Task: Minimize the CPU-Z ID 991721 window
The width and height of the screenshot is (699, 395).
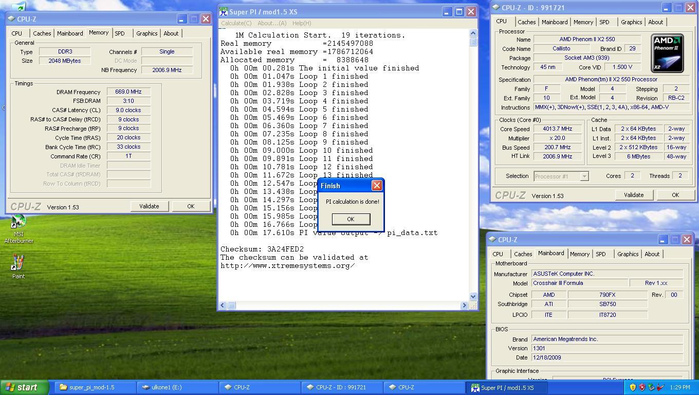Action: [x=666, y=8]
